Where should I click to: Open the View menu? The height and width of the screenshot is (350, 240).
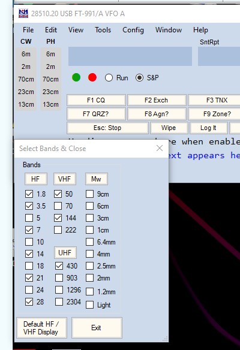[x=76, y=30]
